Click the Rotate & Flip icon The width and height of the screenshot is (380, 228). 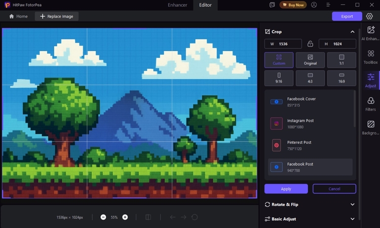pos(268,205)
